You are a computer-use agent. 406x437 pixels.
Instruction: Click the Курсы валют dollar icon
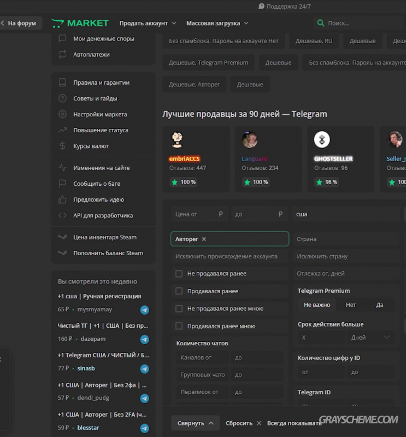click(x=62, y=146)
